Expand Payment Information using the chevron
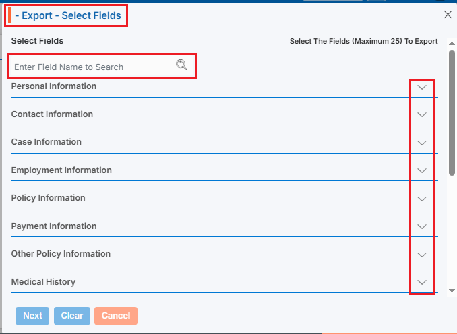This screenshot has width=457, height=334. [422, 227]
